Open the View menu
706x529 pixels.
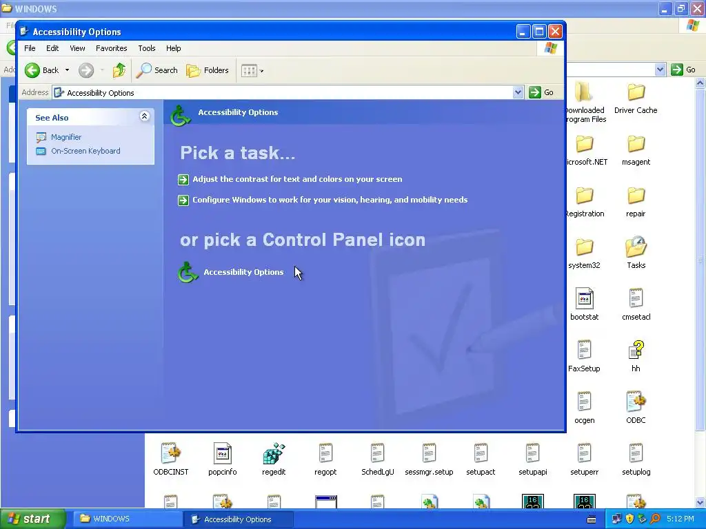coord(77,48)
